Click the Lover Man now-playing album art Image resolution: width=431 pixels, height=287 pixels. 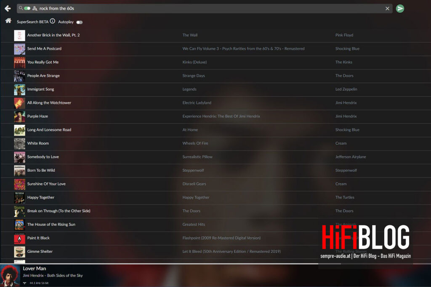9,275
